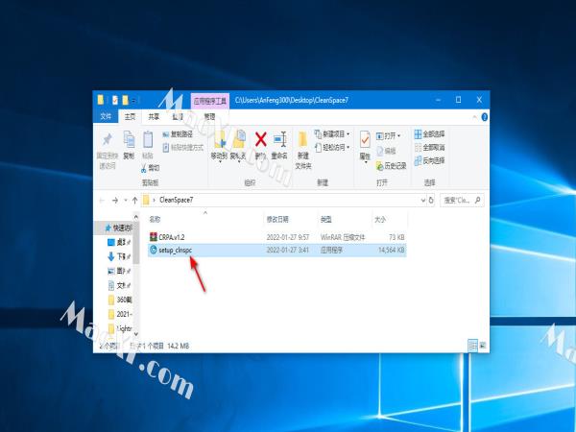The width and height of the screenshot is (576, 432).
Task: Click the 编辑 (Edit) ribbon button
Action: pos(386,151)
